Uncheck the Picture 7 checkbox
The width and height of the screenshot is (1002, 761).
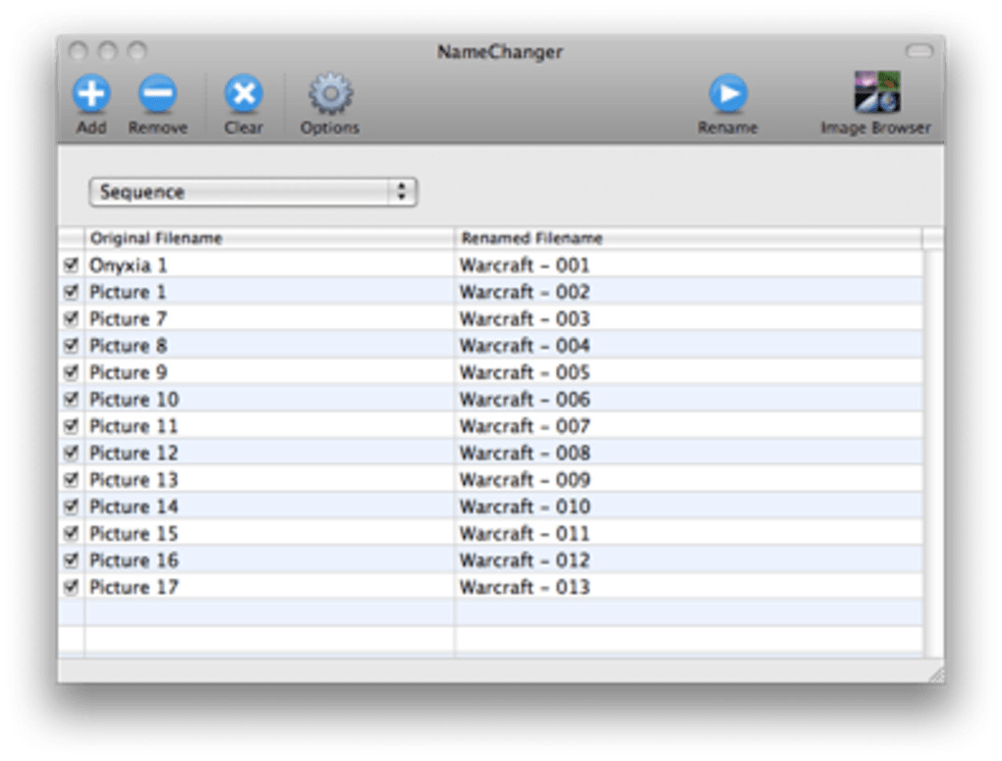click(71, 318)
